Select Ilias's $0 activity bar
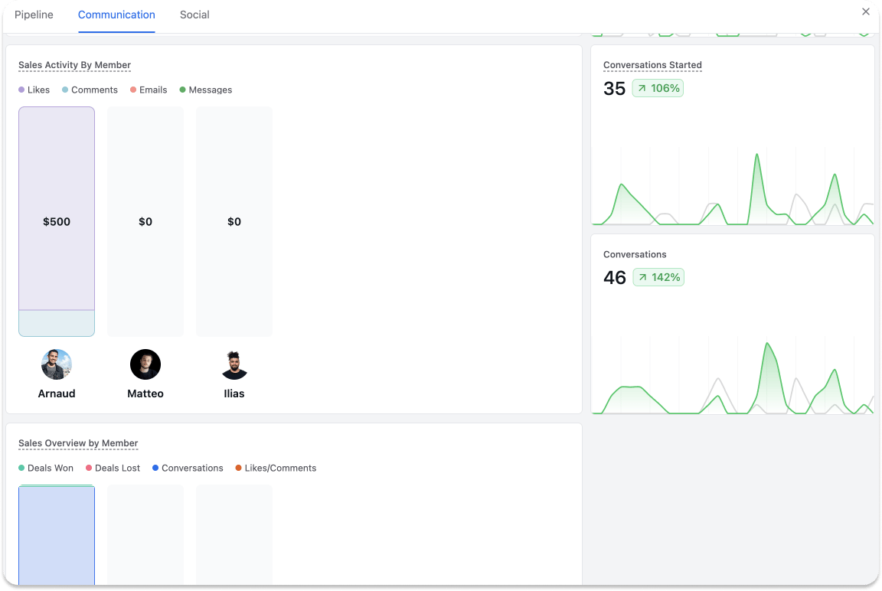This screenshot has height=591, width=882. (234, 221)
